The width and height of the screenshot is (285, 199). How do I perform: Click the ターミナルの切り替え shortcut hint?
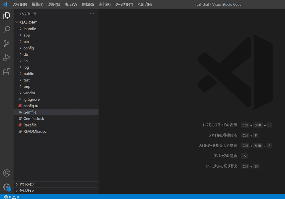221,166
